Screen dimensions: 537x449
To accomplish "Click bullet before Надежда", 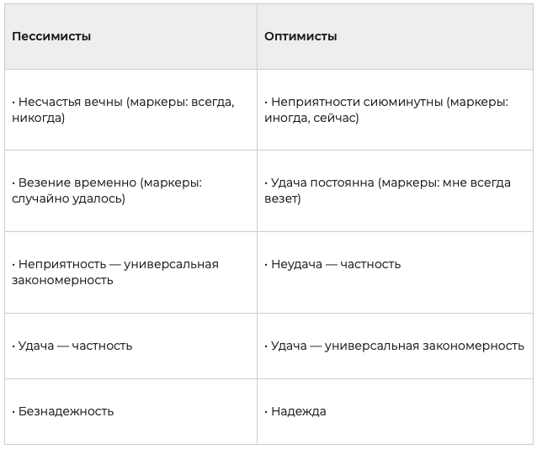I will coord(267,411).
